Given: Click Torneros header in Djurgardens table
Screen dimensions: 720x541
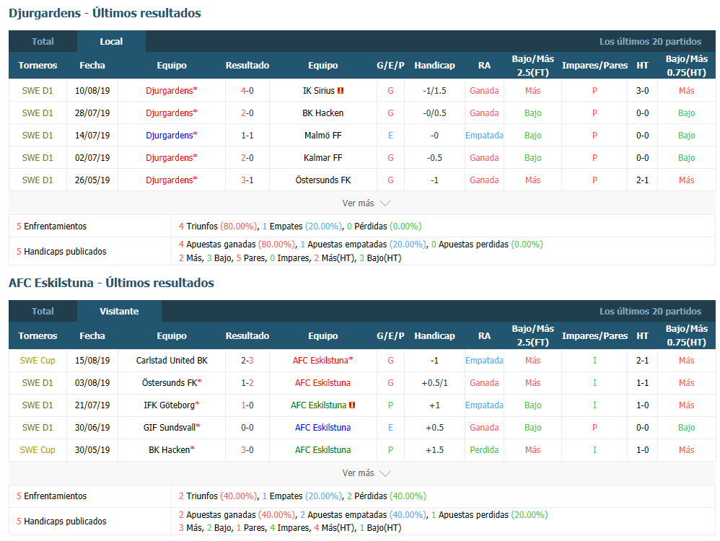Looking at the screenshot, I should (38, 65).
